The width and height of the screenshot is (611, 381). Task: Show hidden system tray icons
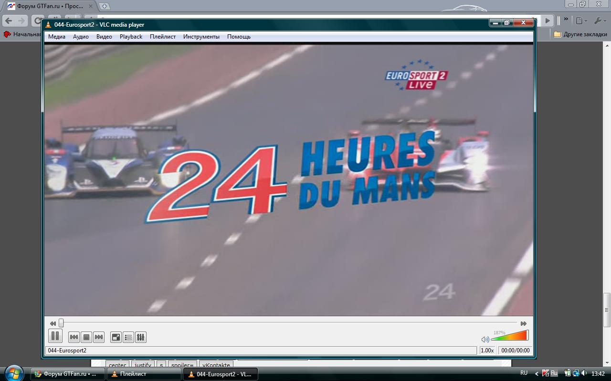tap(537, 374)
